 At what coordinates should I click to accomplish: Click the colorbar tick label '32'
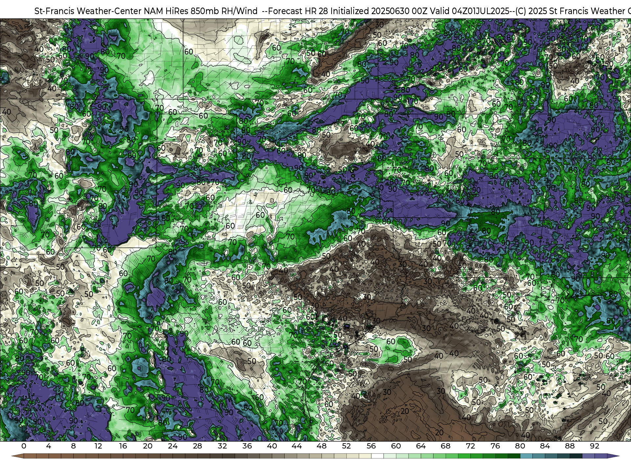pos(222,446)
